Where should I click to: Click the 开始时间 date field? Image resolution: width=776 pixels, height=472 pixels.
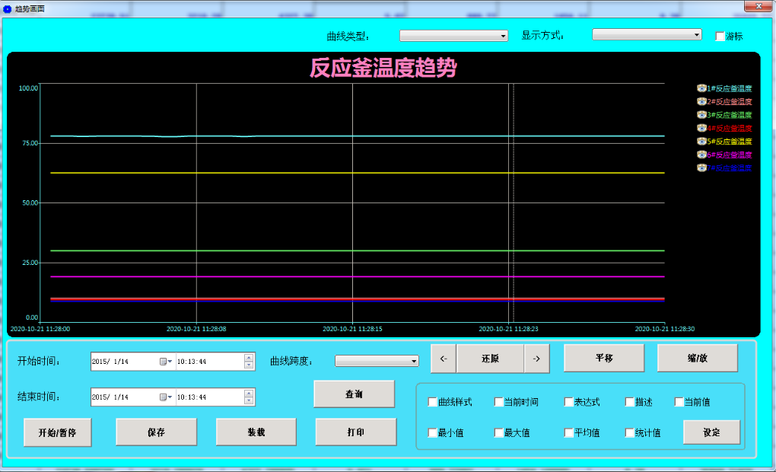(133, 362)
